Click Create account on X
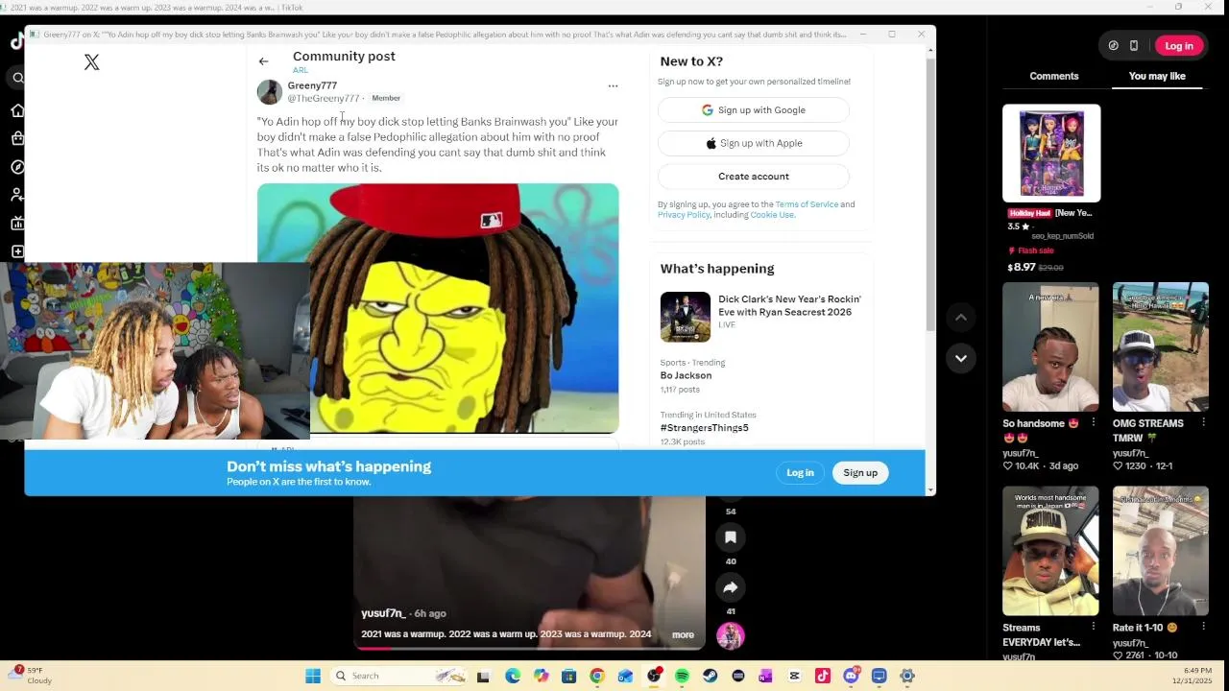 pos(754,177)
